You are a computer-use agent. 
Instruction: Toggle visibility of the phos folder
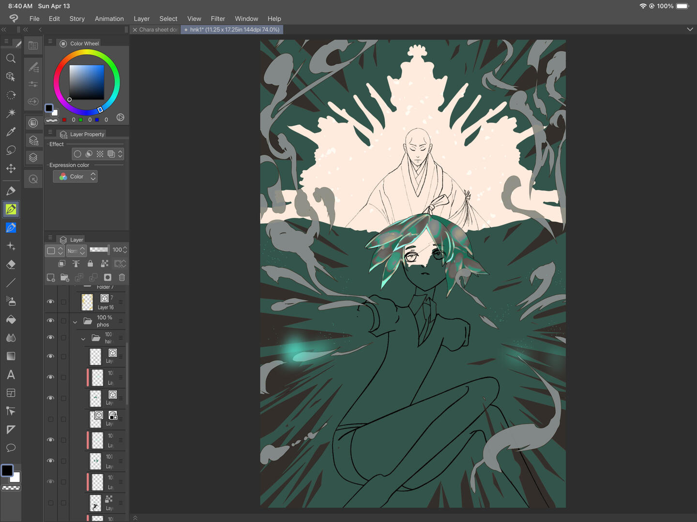(x=50, y=321)
